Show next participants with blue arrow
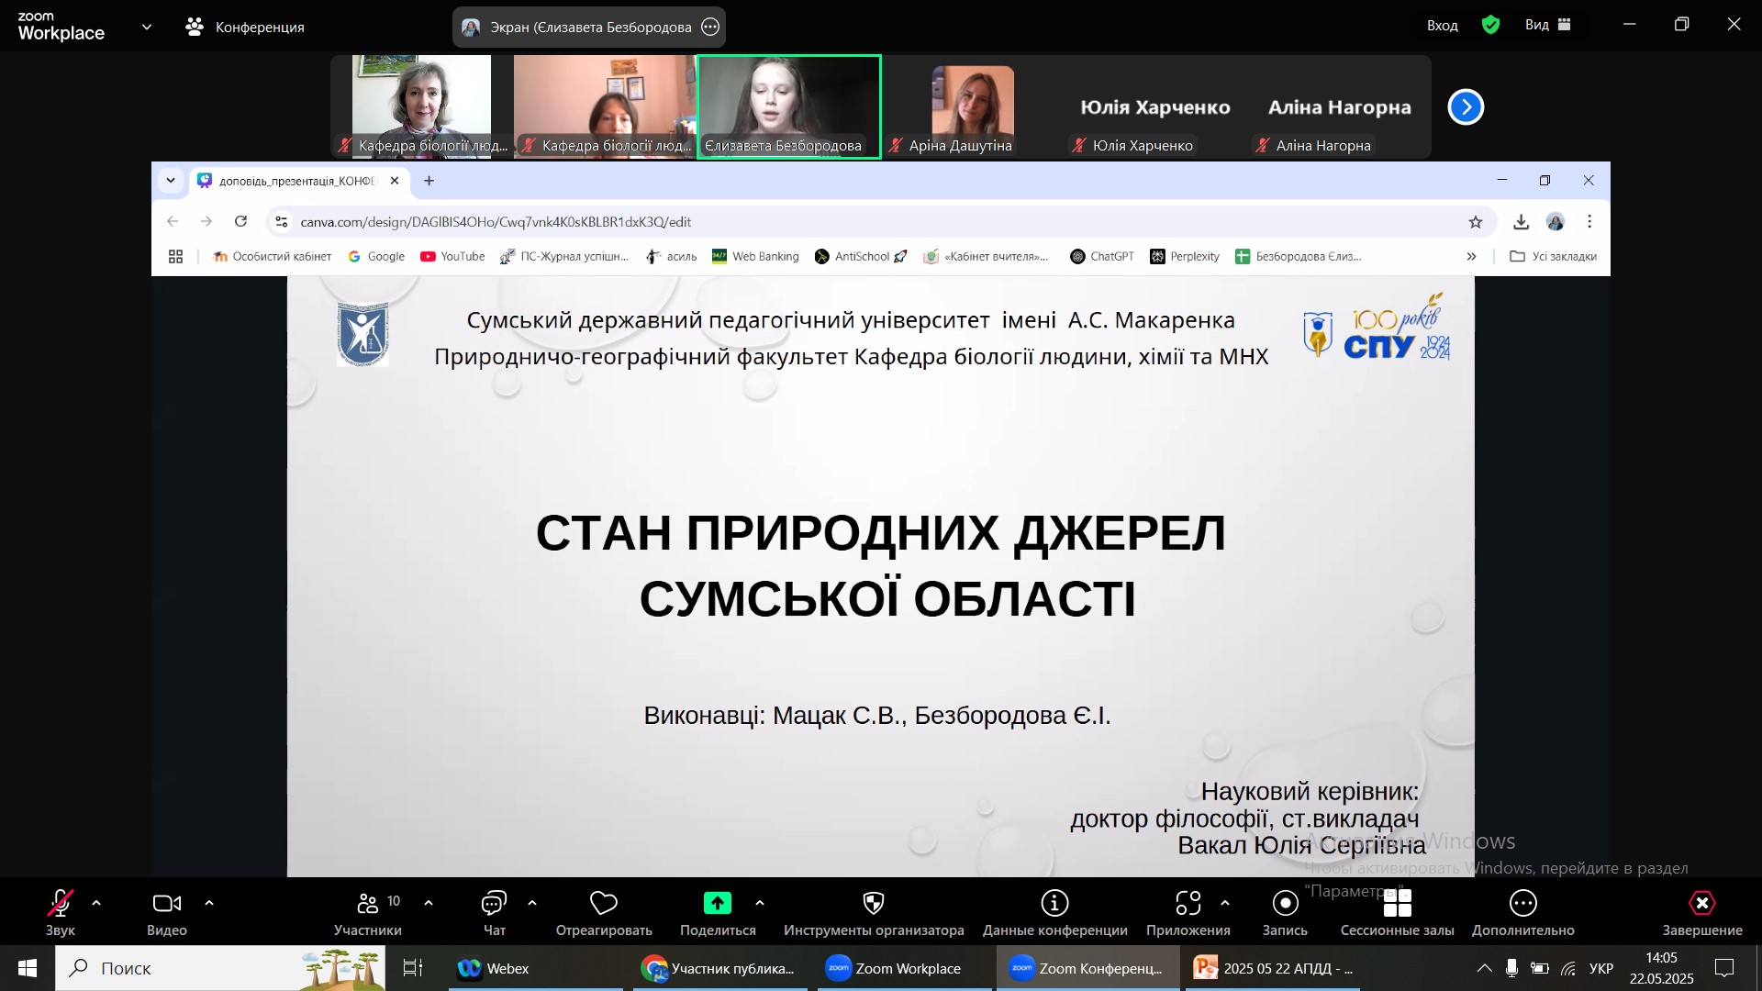 (x=1466, y=107)
